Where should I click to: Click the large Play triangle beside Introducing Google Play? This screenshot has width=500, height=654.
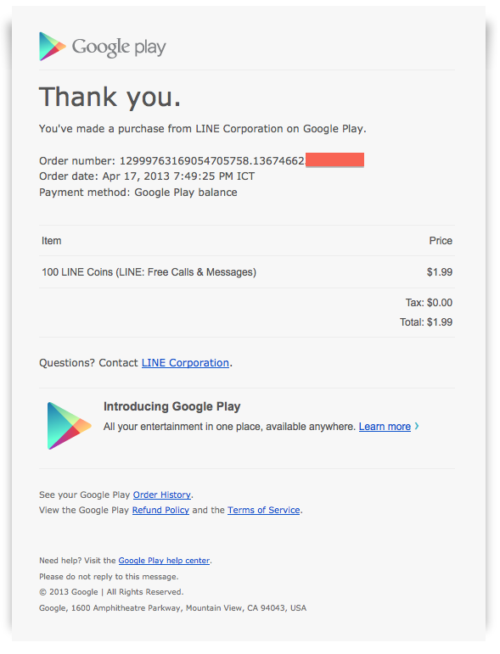70,426
